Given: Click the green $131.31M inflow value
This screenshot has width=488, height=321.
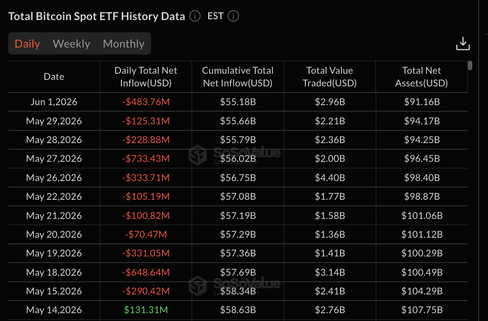Looking at the screenshot, I should click(146, 310).
